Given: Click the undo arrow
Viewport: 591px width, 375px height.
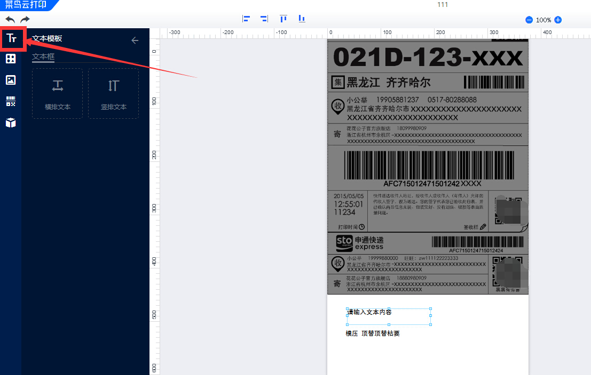Looking at the screenshot, I should coord(10,20).
